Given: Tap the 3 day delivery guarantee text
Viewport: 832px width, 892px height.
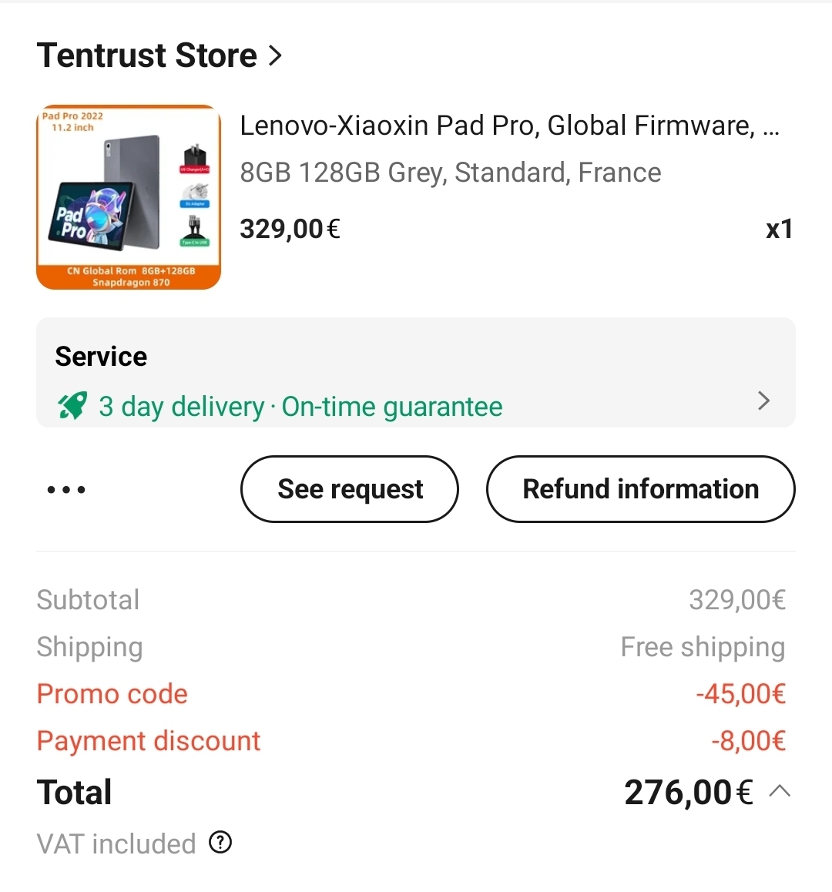Looking at the screenshot, I should [x=300, y=407].
